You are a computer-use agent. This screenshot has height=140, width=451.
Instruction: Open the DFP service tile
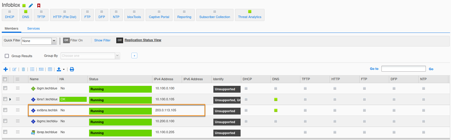102,15
